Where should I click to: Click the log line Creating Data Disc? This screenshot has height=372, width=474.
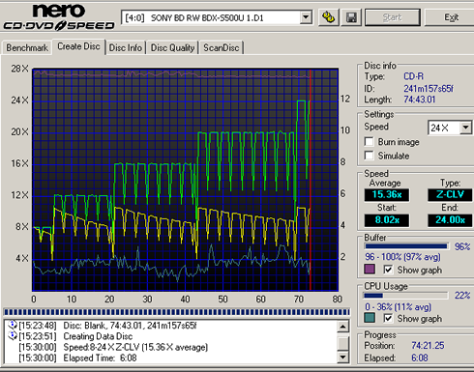(x=98, y=336)
